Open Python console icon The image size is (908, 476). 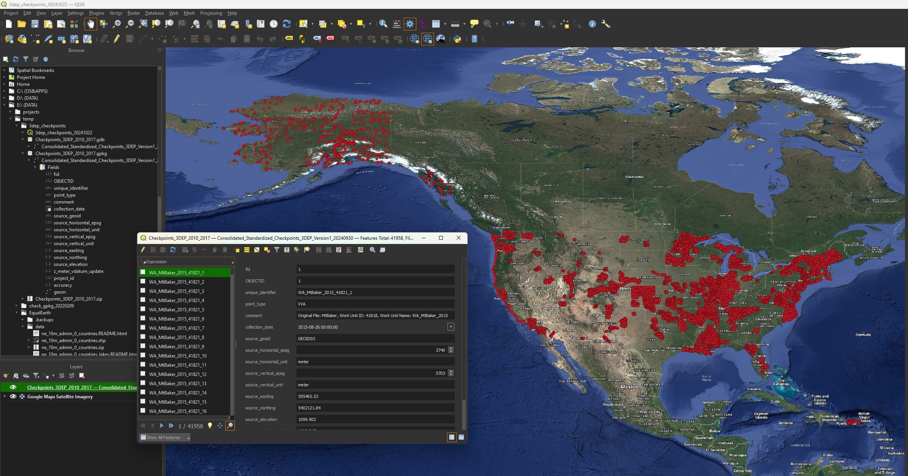point(457,39)
